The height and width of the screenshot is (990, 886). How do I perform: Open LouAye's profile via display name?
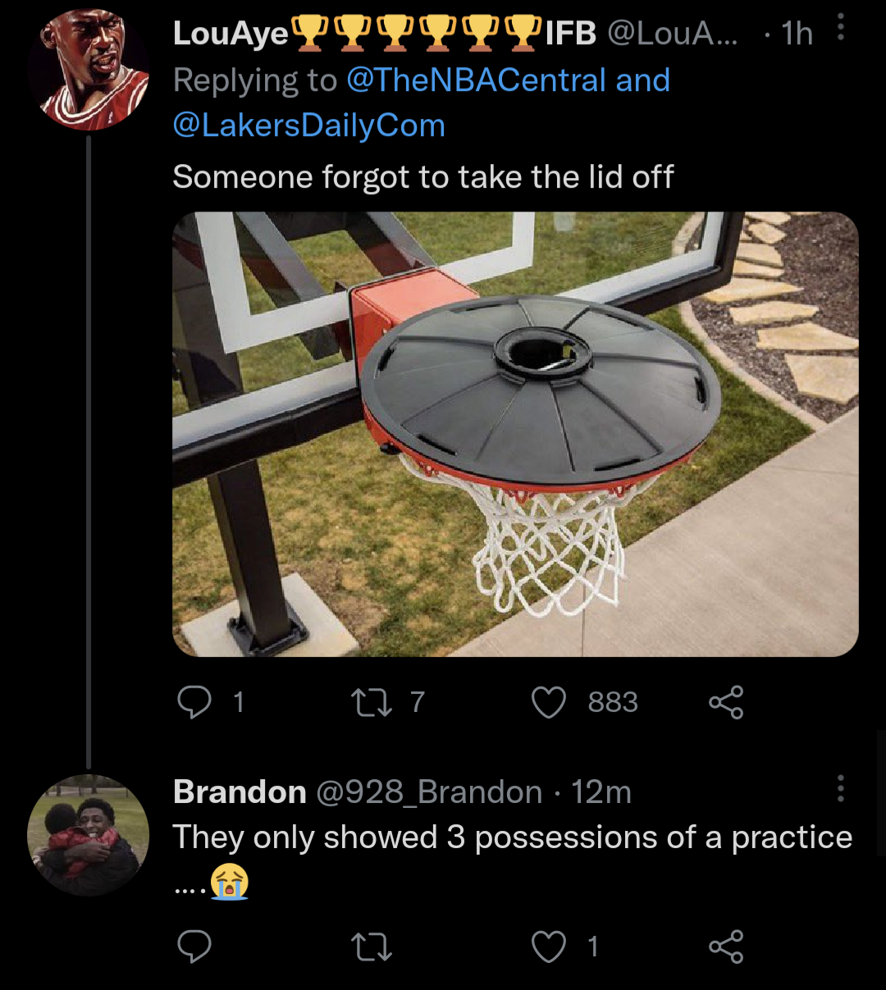(x=231, y=34)
